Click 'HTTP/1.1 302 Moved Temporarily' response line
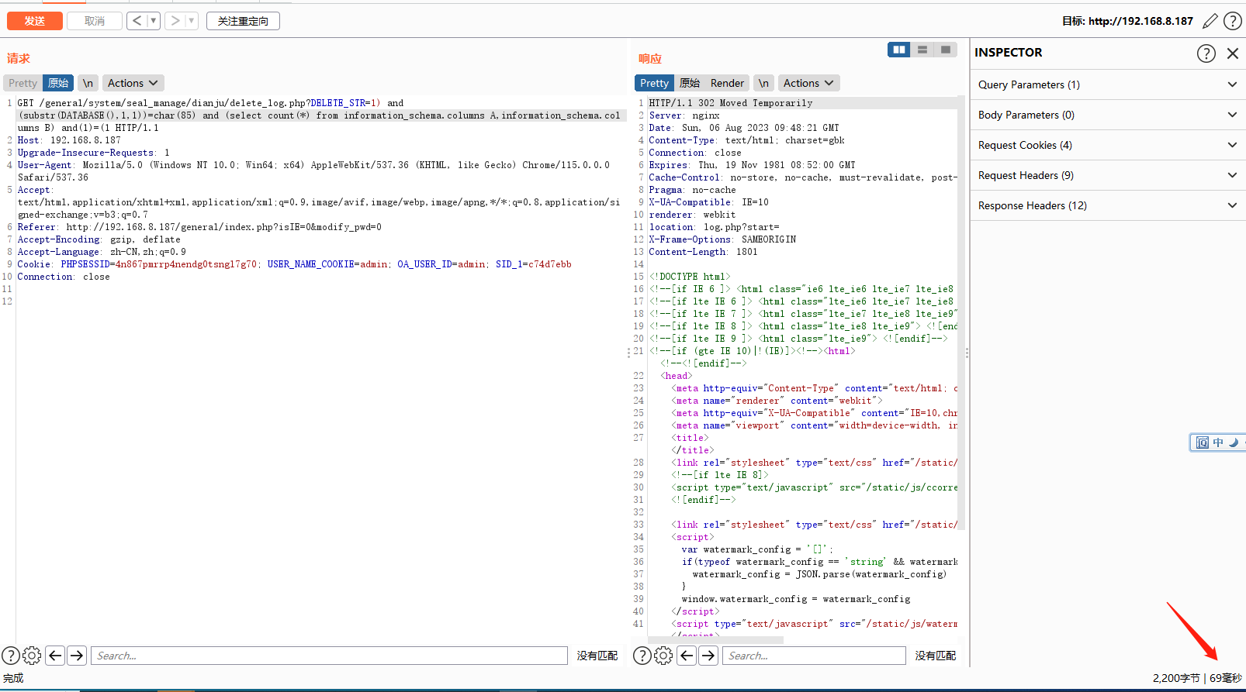1246x692 pixels. click(x=731, y=103)
